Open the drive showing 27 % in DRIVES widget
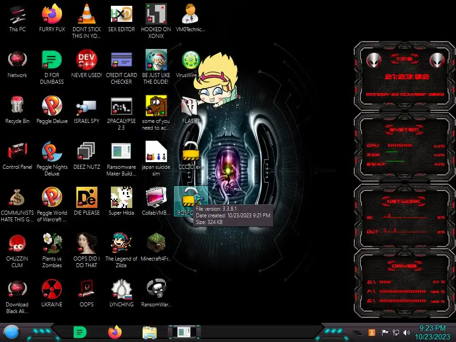The image size is (456, 342). pyautogui.click(x=406, y=282)
